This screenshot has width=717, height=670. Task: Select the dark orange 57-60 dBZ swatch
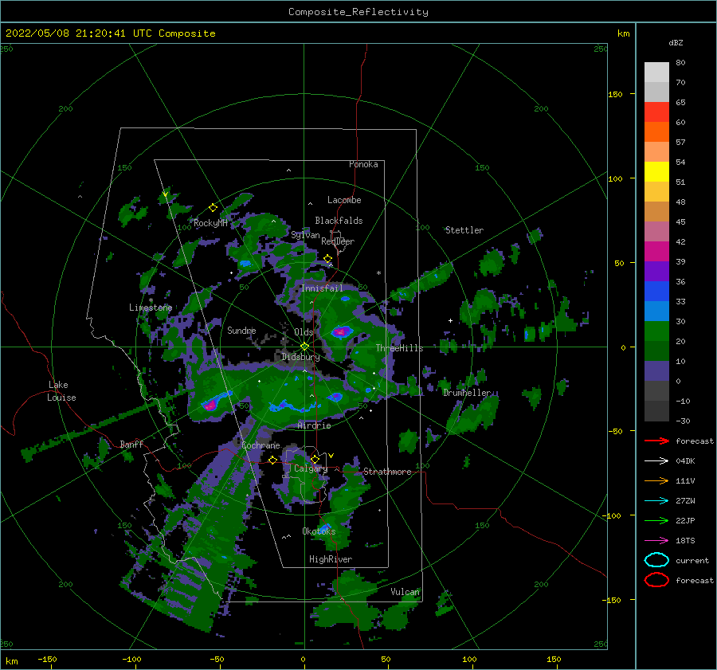point(656,132)
